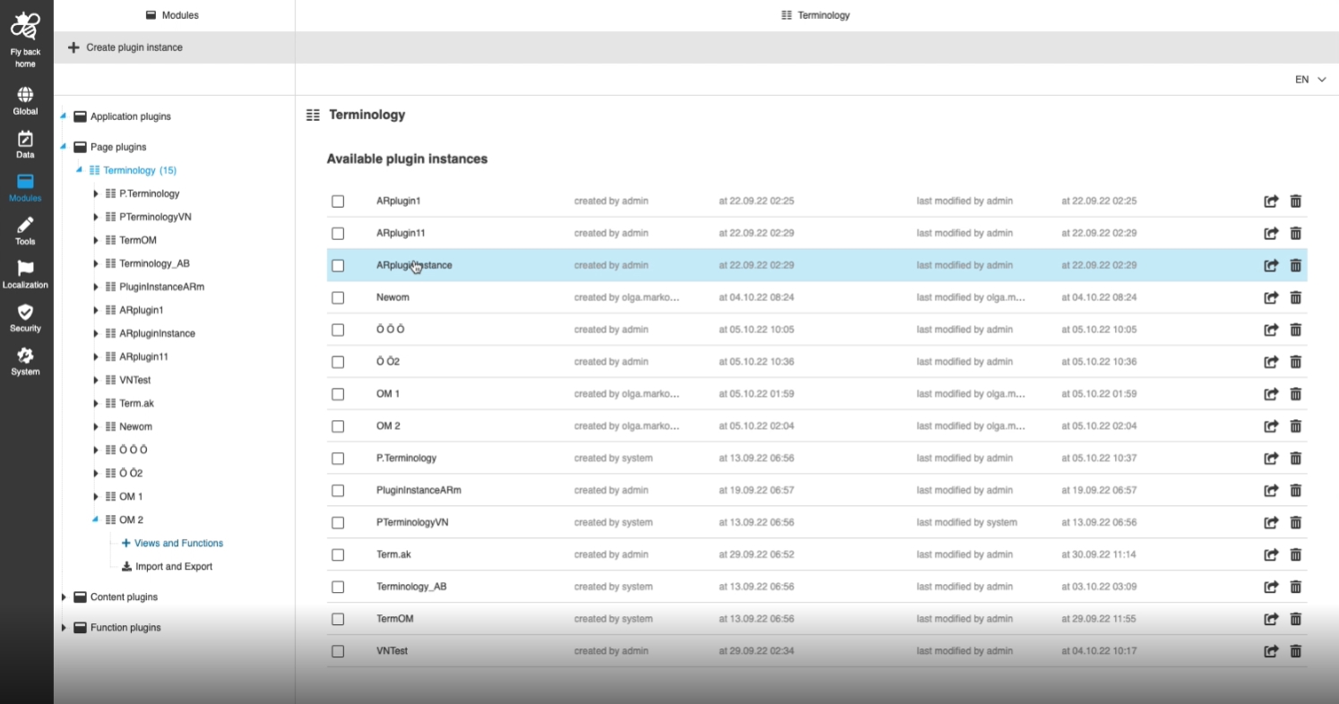Open the Security shield icon

pos(25,312)
